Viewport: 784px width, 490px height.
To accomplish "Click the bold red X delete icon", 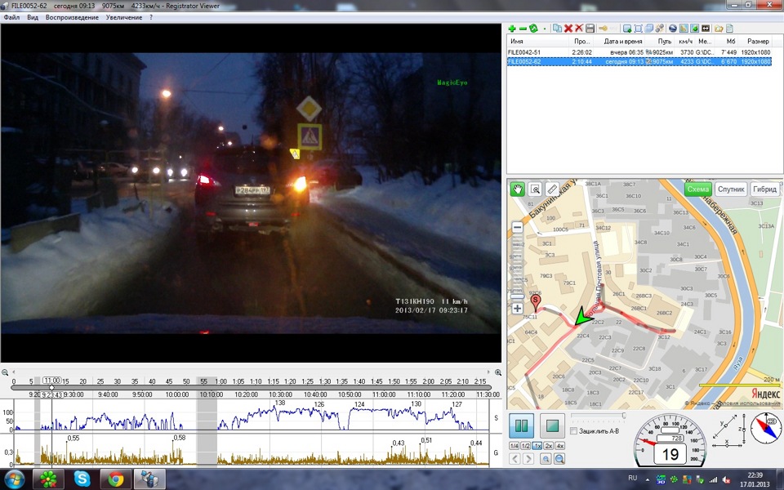I will click(568, 29).
